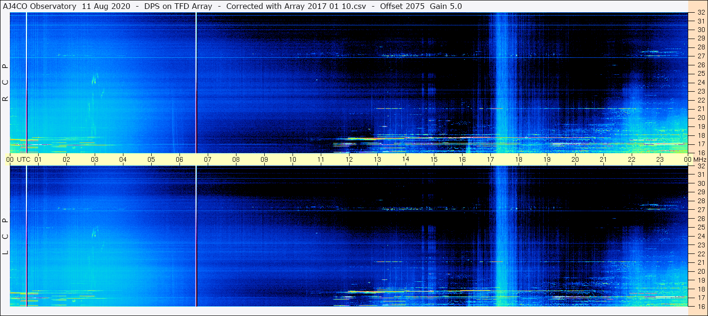The height and width of the screenshot is (316, 708).
Task: Click the 20 MHz label on LCP frequency scale
Action: [x=700, y=271]
